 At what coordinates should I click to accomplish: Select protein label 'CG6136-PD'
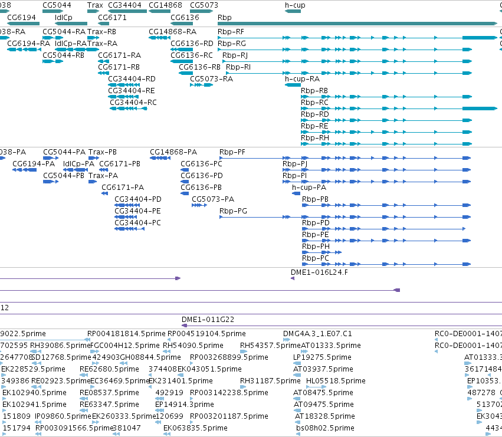[x=202, y=176]
